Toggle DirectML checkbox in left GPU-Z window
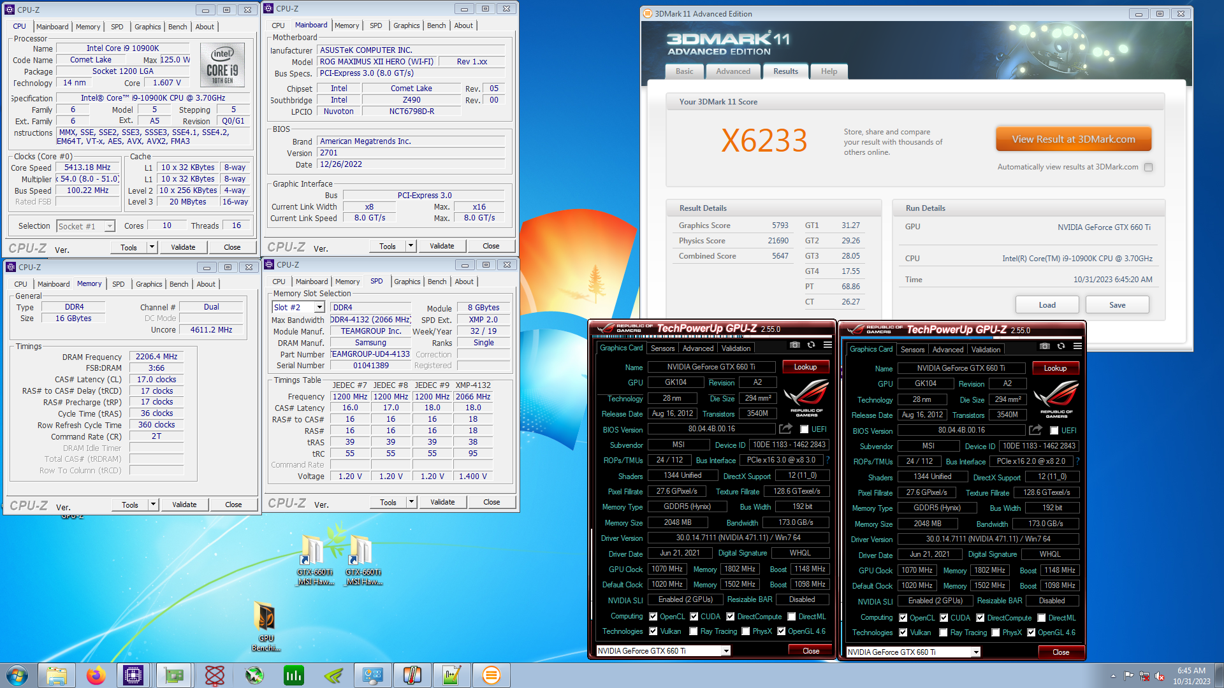The image size is (1224, 688). coord(791,617)
